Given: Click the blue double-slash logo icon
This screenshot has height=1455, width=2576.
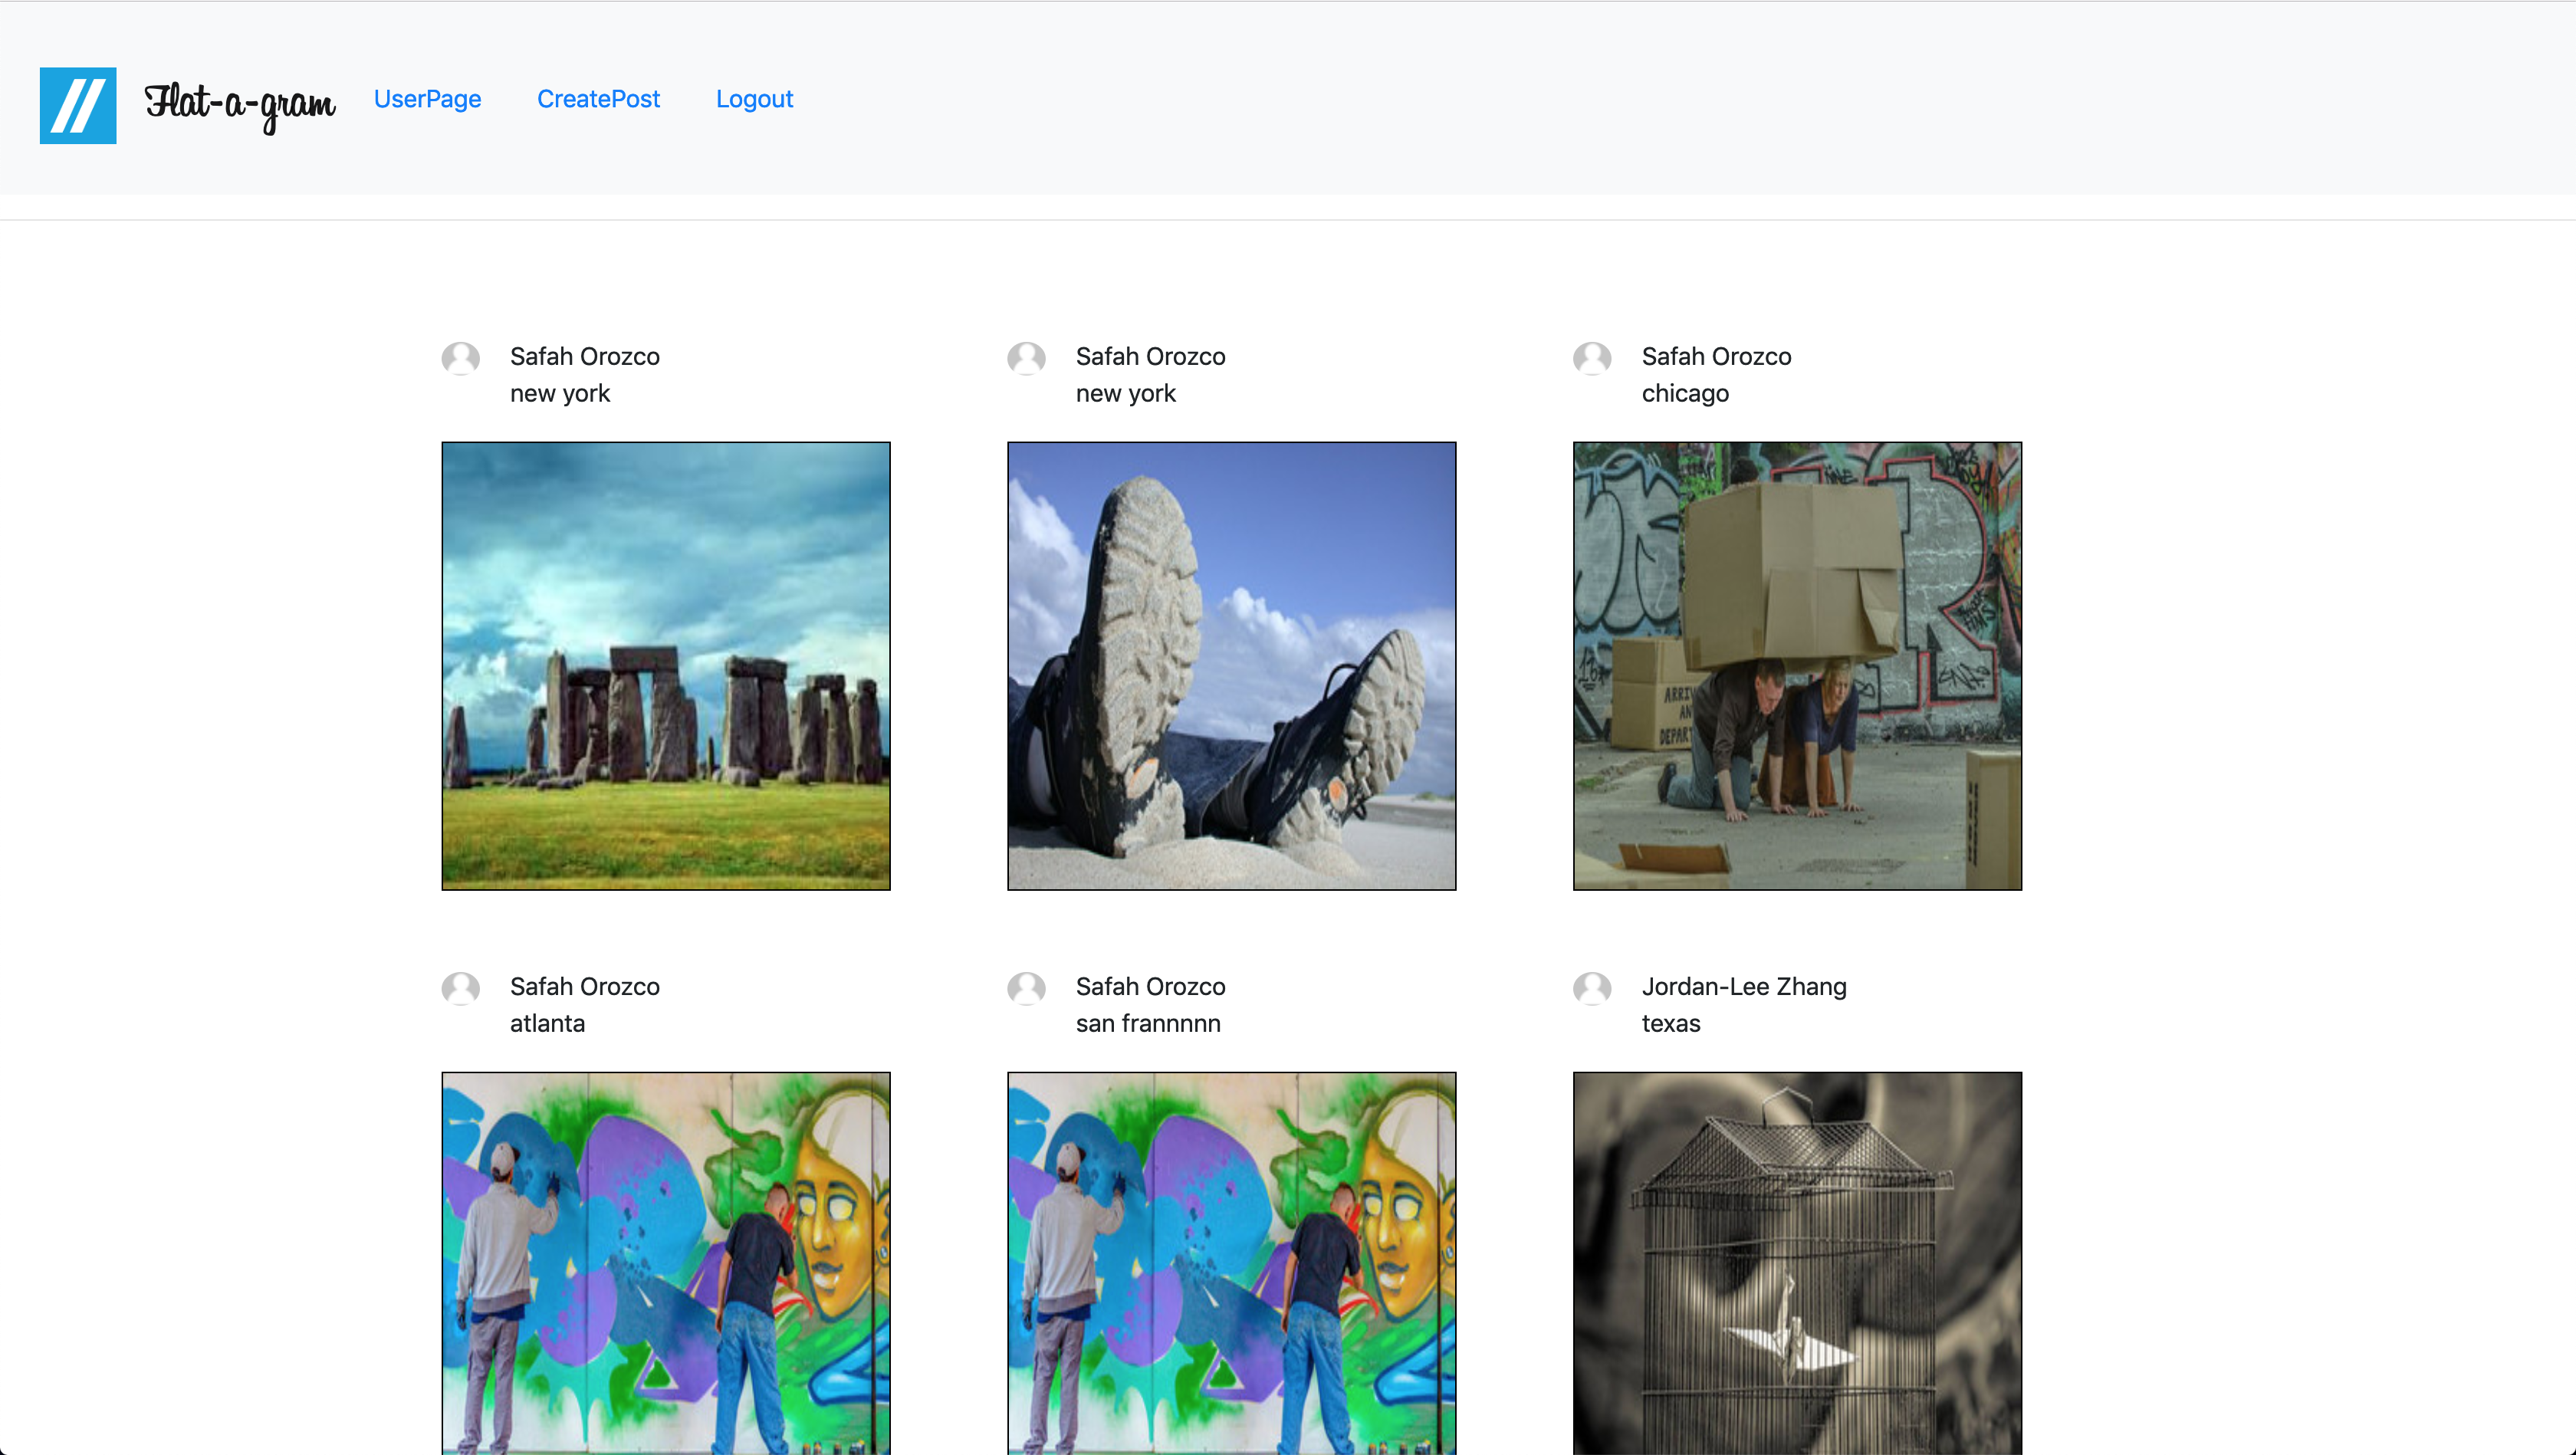Looking at the screenshot, I should 78,105.
